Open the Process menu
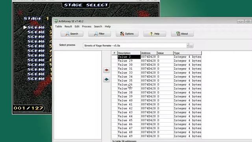252x142 pixels. (87, 26)
